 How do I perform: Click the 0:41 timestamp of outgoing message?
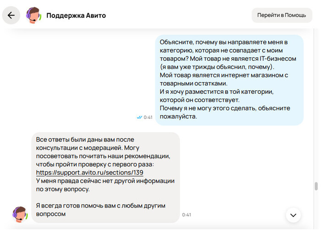tap(148, 118)
